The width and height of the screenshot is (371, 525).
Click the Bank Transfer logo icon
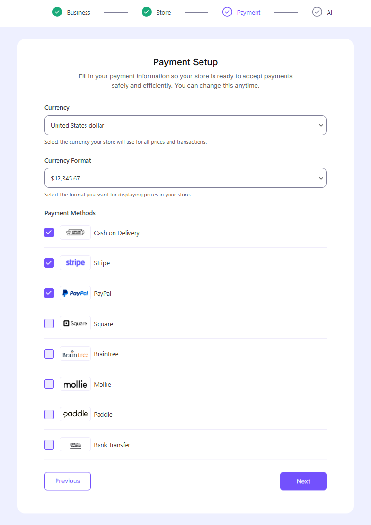(75, 445)
